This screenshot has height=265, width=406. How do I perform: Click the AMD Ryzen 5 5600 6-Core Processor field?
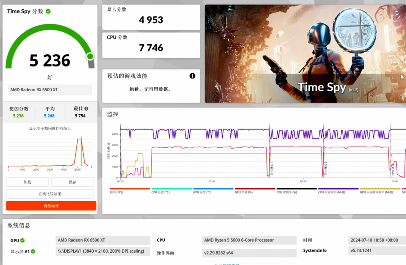click(249, 240)
